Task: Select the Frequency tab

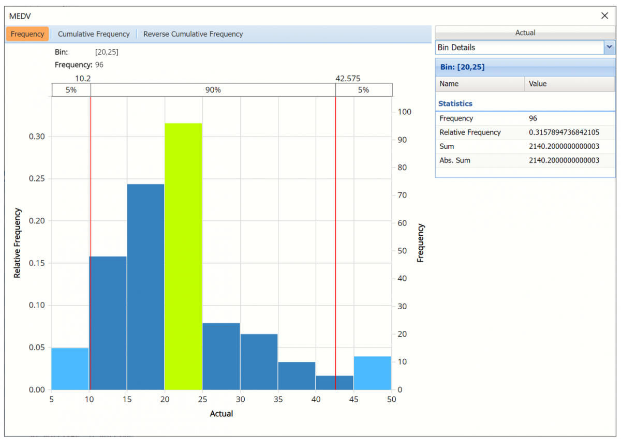Action: pyautogui.click(x=27, y=34)
